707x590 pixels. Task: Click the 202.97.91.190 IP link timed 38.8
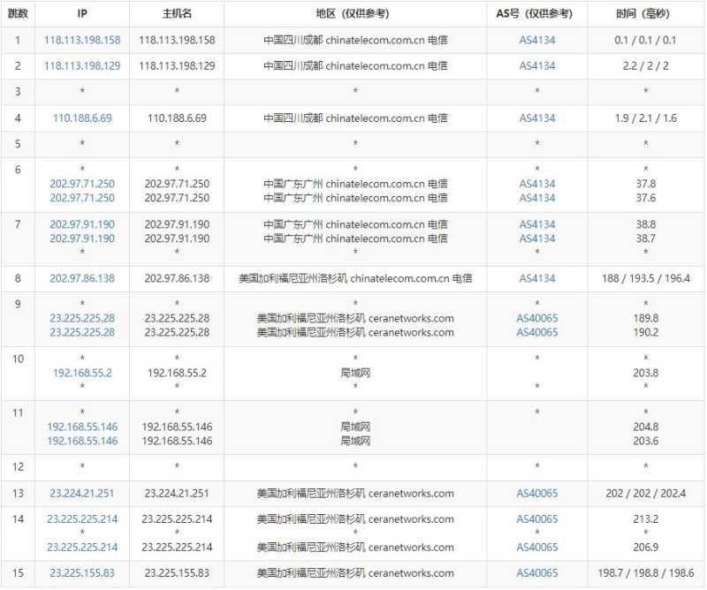point(82,224)
